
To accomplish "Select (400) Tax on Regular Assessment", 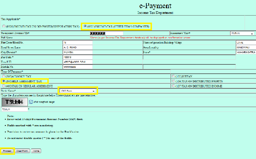I will [x=3, y=86].
